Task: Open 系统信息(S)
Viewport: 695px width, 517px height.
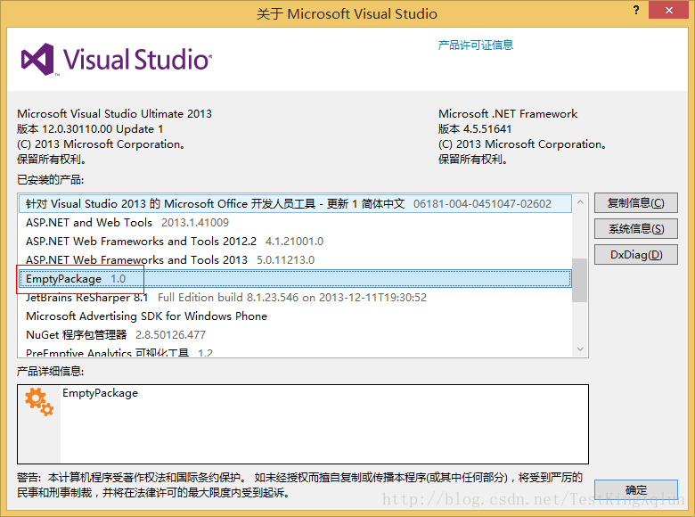Action: pyautogui.click(x=635, y=229)
